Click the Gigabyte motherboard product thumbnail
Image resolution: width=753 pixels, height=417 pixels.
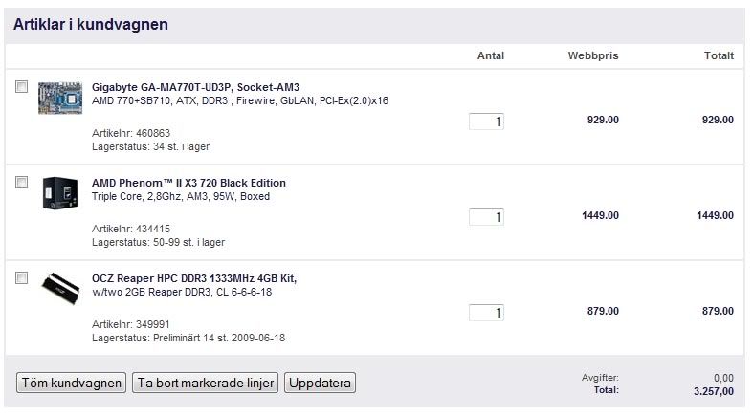click(x=60, y=99)
